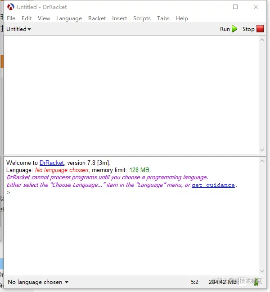Click the down arrow of the definitions scrollbar

262,150
